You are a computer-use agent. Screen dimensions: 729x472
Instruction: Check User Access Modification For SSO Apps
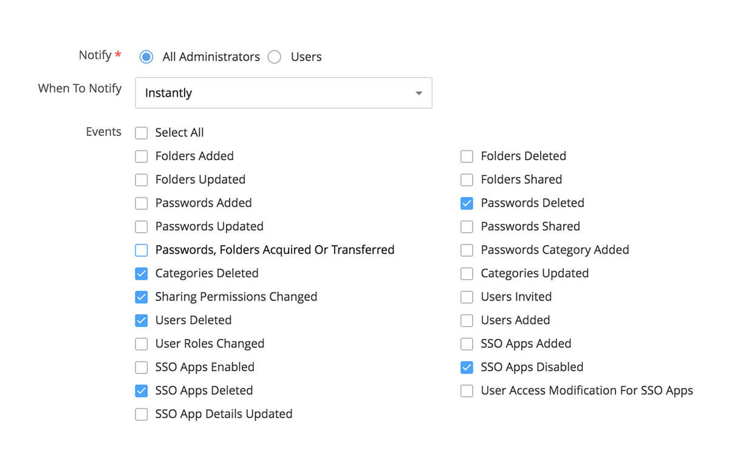point(467,391)
